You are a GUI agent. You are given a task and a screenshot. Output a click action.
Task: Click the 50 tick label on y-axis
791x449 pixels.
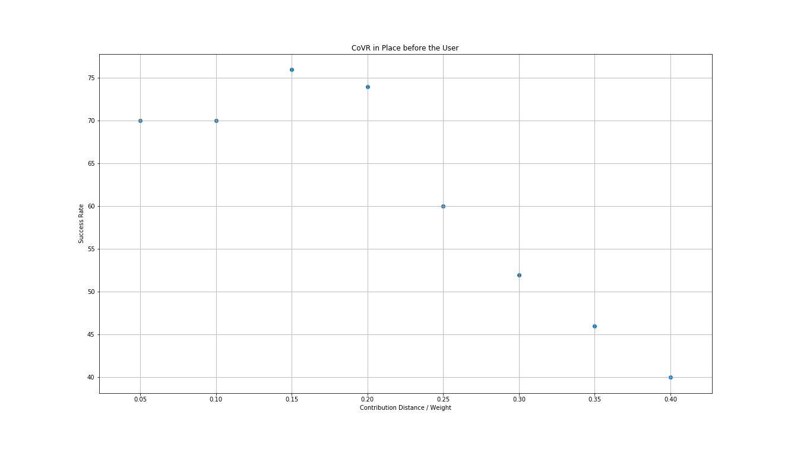tap(91, 292)
